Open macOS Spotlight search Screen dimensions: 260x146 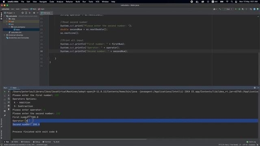232,2
